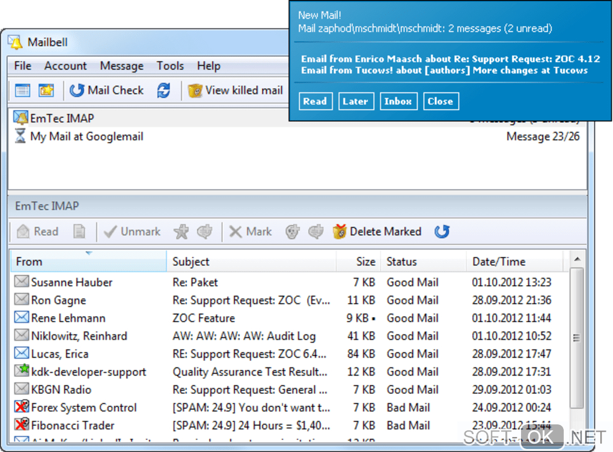
Task: Click Delete Marked button
Action: coord(377,232)
